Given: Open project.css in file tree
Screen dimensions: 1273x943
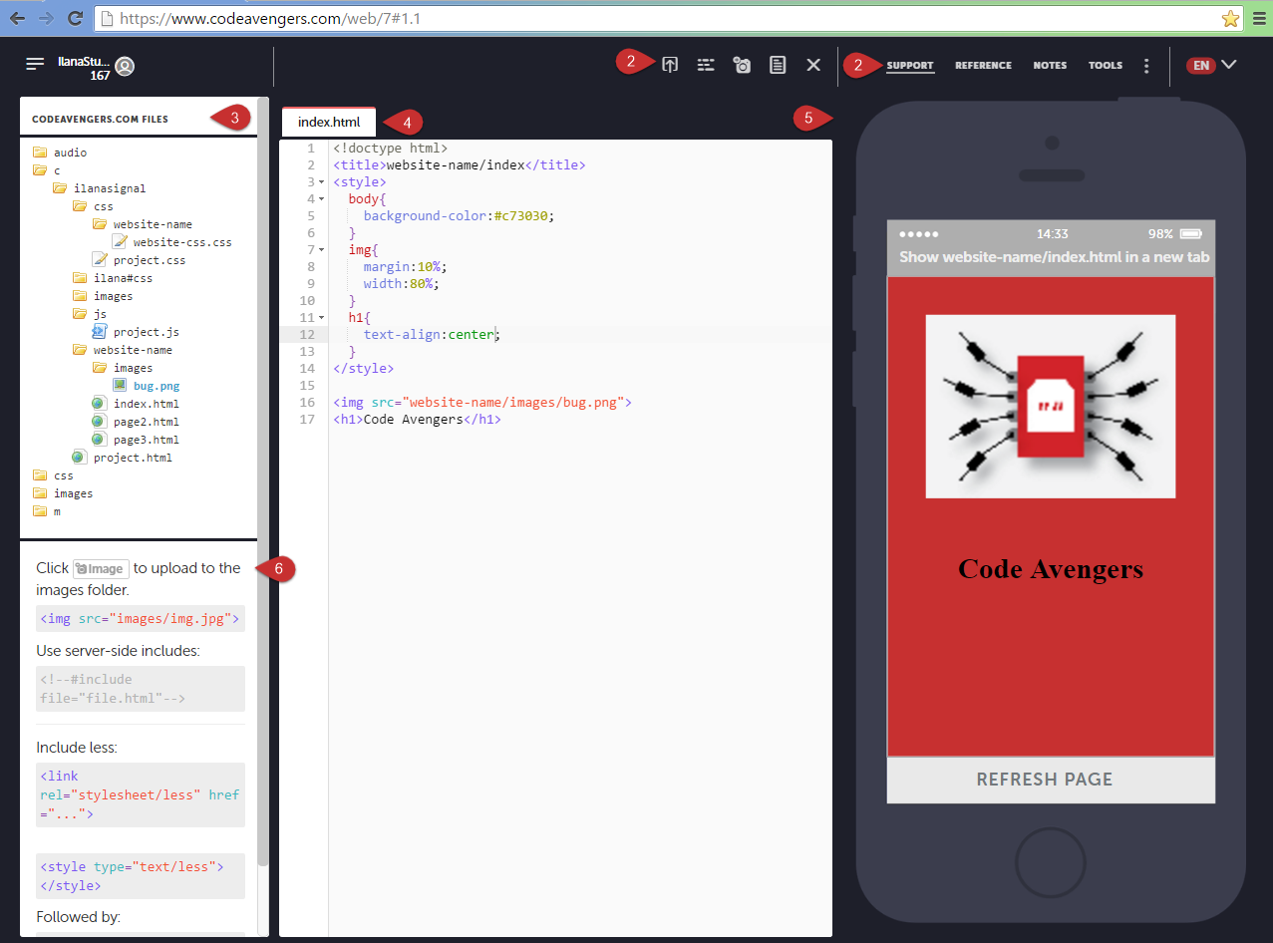Looking at the screenshot, I should (x=150, y=260).
